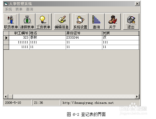Click the grid's top-left select-all corner
Viewport: 156px width, 119px height.
pos(6,33)
